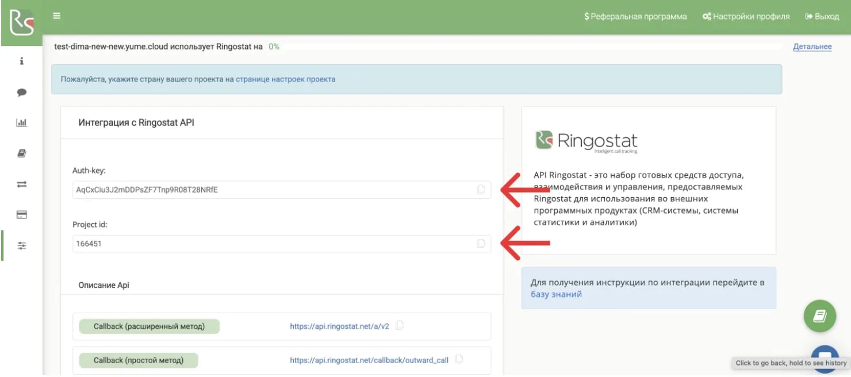Click inside the Auth-key field
The width and height of the screenshot is (851, 377).
coord(282,190)
